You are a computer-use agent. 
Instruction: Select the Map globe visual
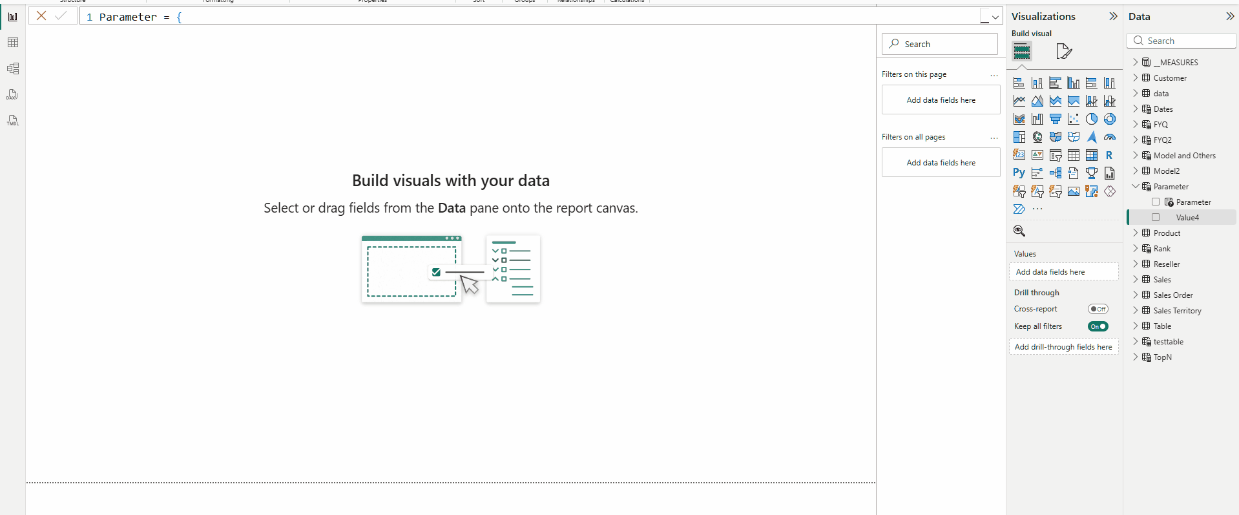point(1037,137)
